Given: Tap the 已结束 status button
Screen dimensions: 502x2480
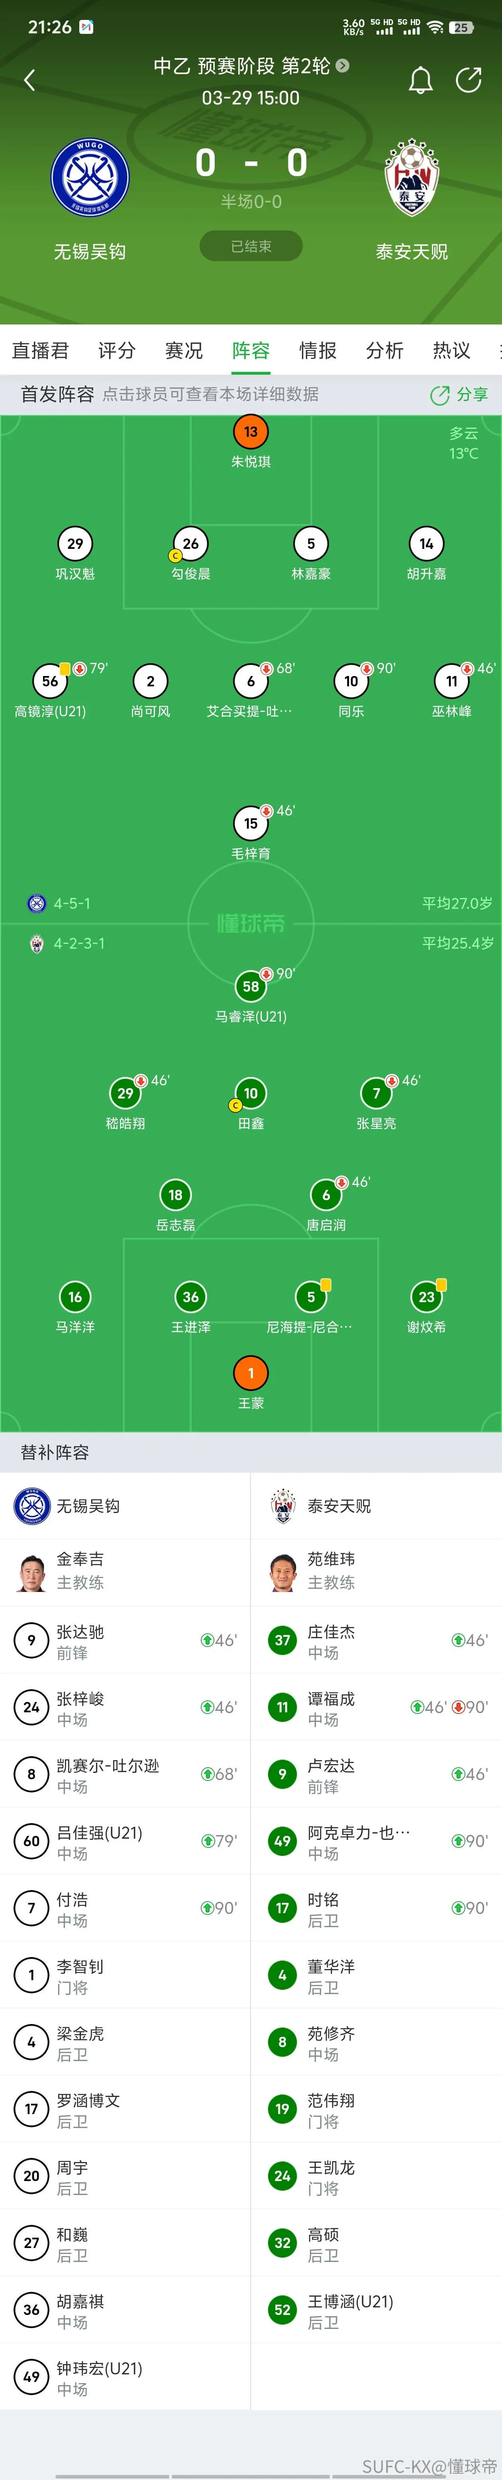Looking at the screenshot, I should click(x=251, y=246).
